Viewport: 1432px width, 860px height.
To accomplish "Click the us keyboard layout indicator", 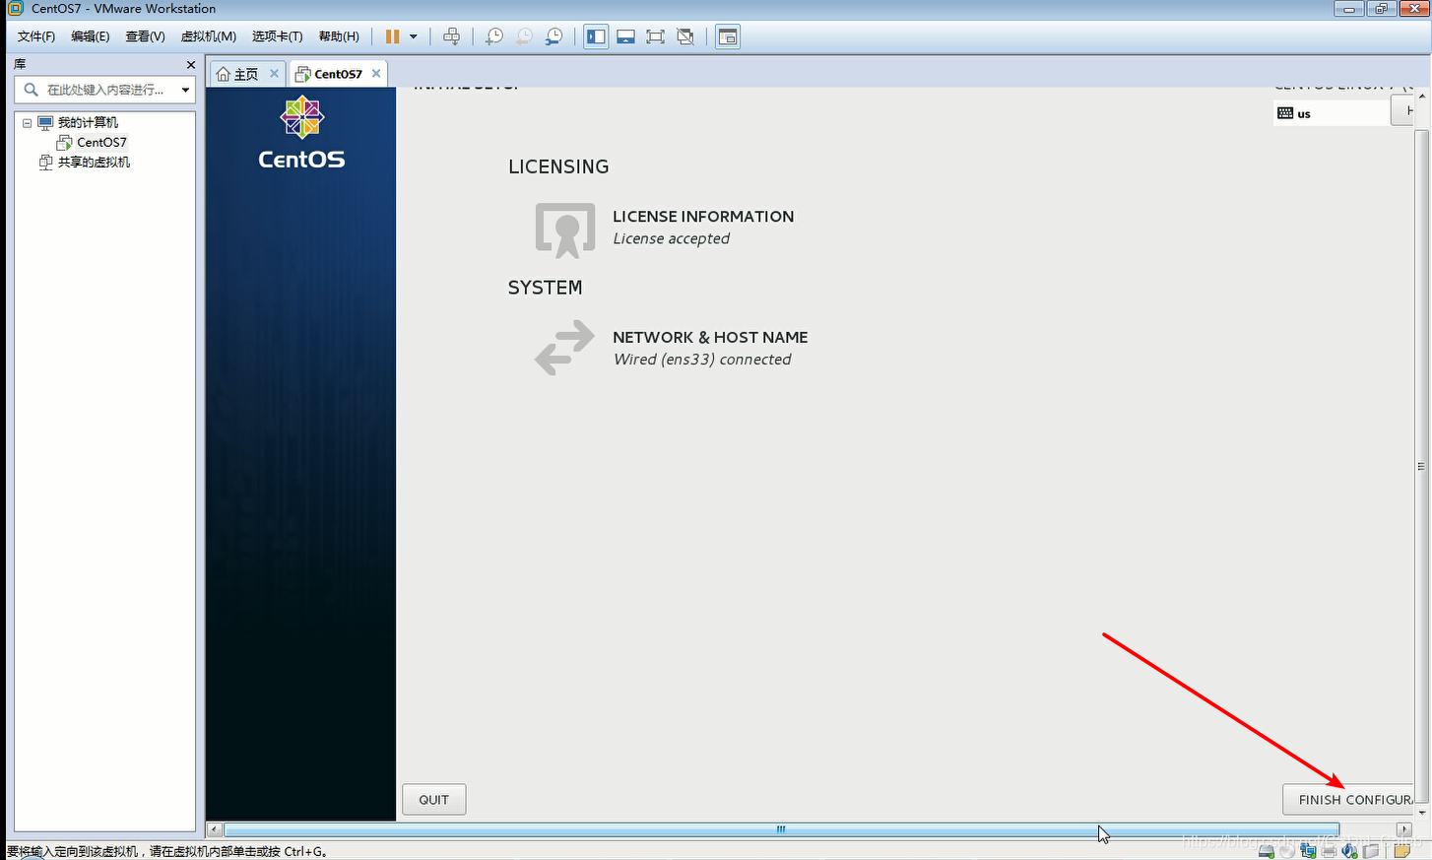I will tap(1332, 113).
